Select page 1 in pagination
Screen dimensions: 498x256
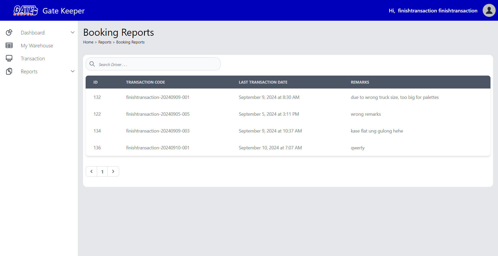click(102, 172)
